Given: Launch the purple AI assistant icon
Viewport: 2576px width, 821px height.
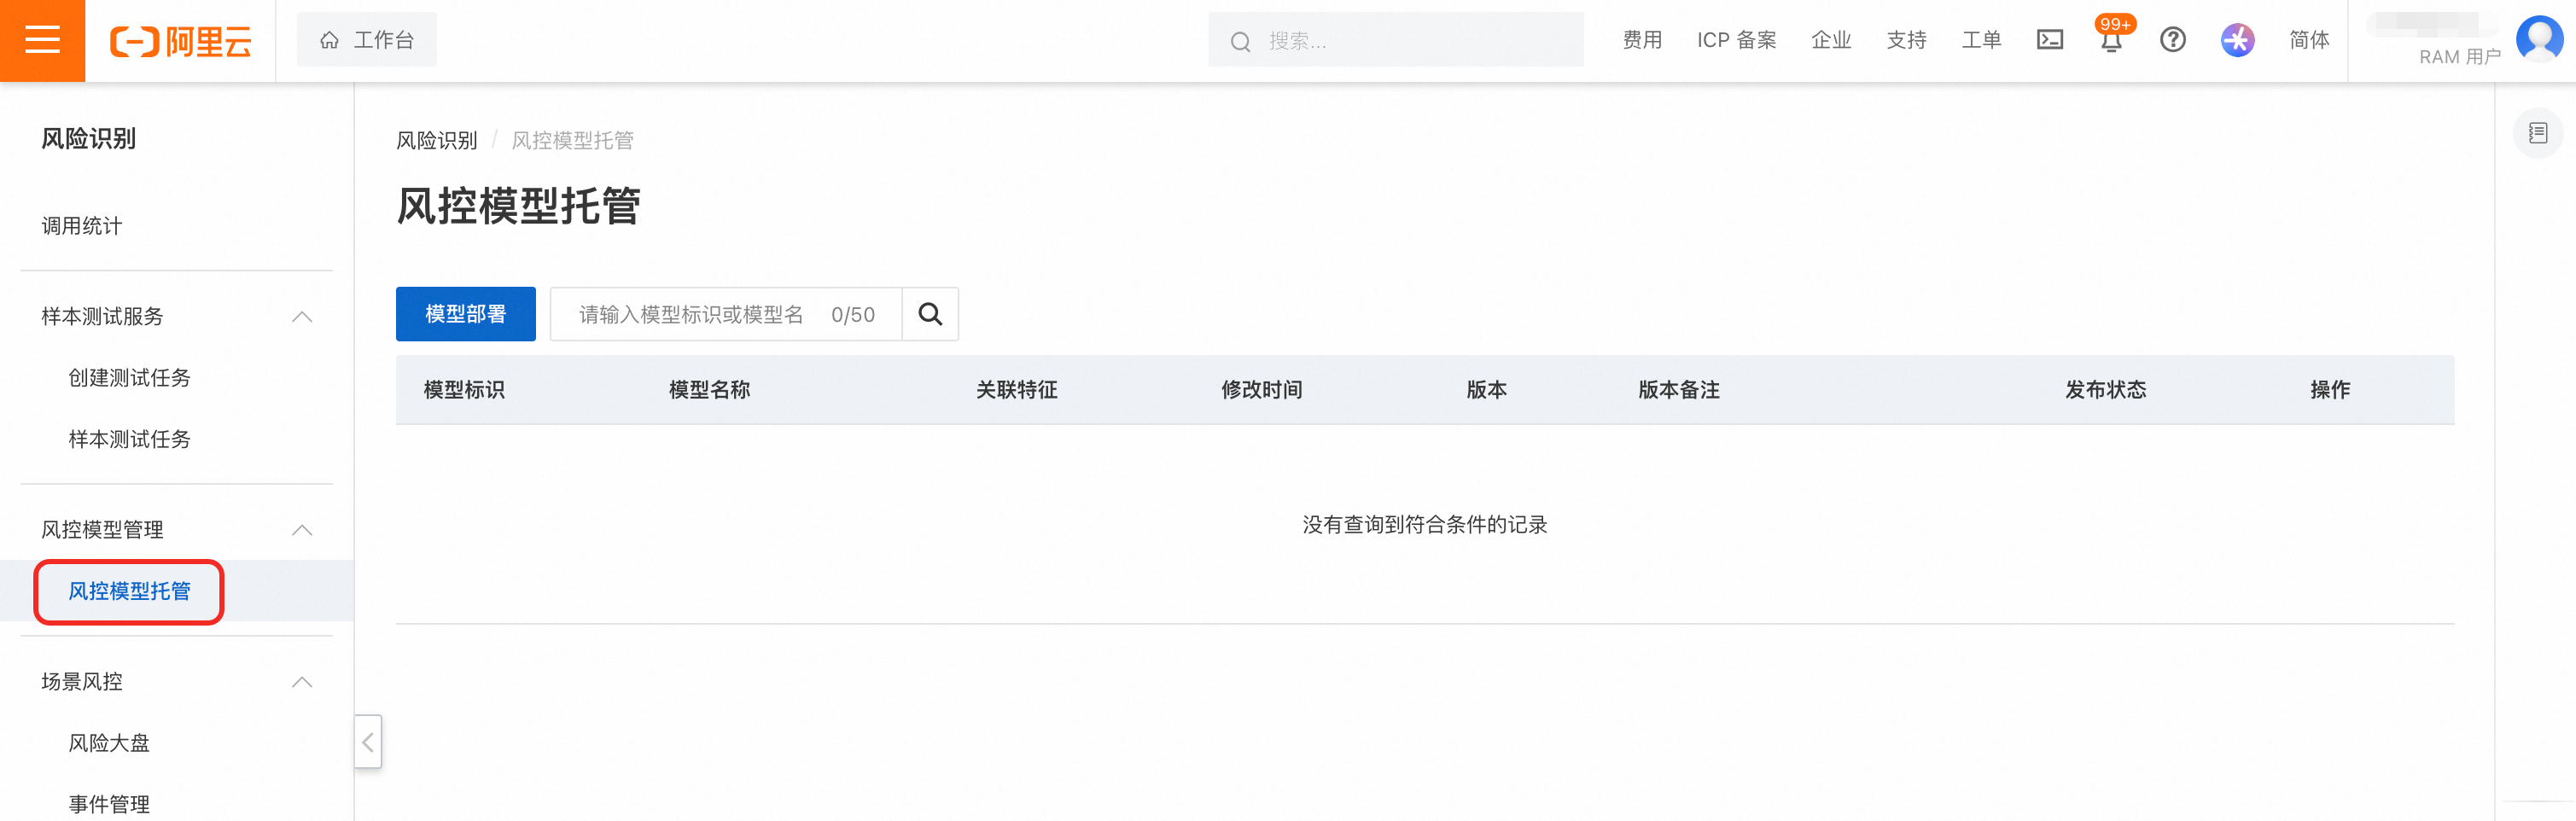Looking at the screenshot, I should coord(2237,40).
